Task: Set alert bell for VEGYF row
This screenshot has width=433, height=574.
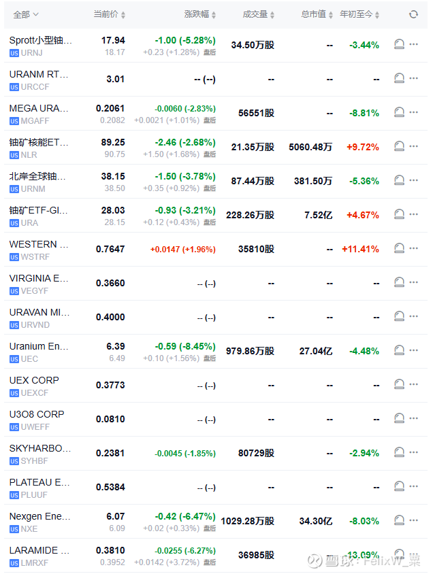Action: coord(399,283)
